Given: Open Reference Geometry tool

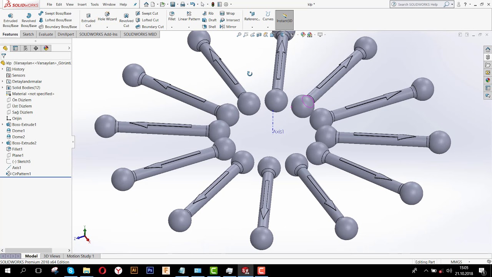Looking at the screenshot, I should pos(252,17).
